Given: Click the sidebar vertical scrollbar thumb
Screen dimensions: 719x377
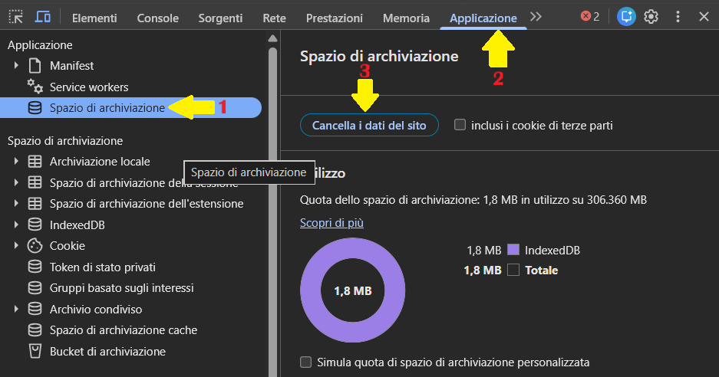Looking at the screenshot, I should tap(272, 211).
